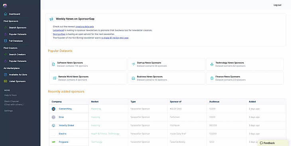Click the Technology News Sponsors card icon

(212, 64)
